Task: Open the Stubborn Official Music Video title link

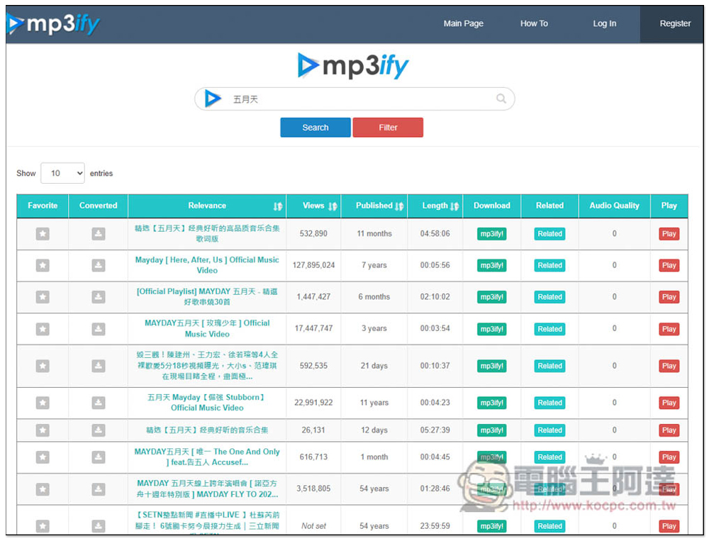Action: (x=207, y=403)
